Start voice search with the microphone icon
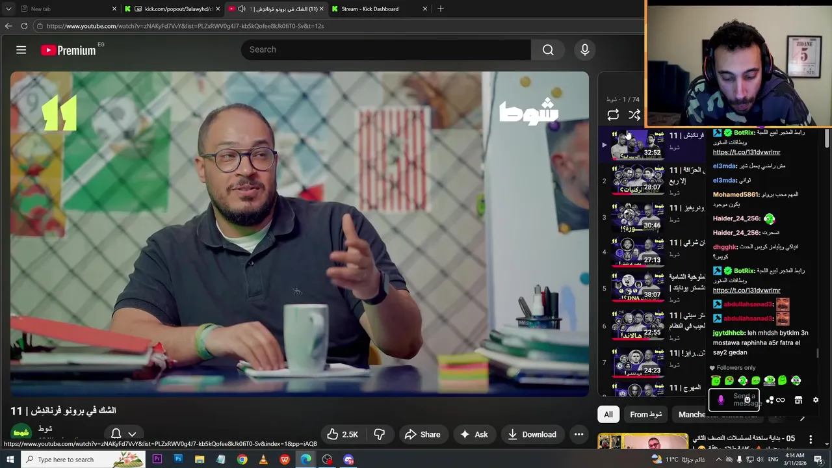This screenshot has height=468, width=832. pyautogui.click(x=584, y=50)
